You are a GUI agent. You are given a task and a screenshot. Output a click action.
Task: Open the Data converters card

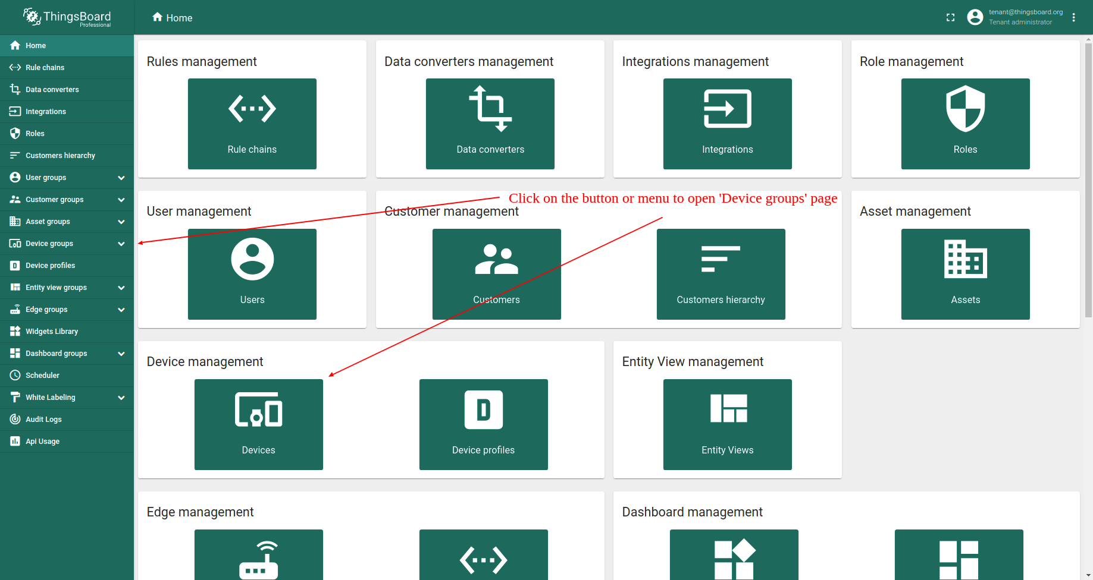[490, 124]
